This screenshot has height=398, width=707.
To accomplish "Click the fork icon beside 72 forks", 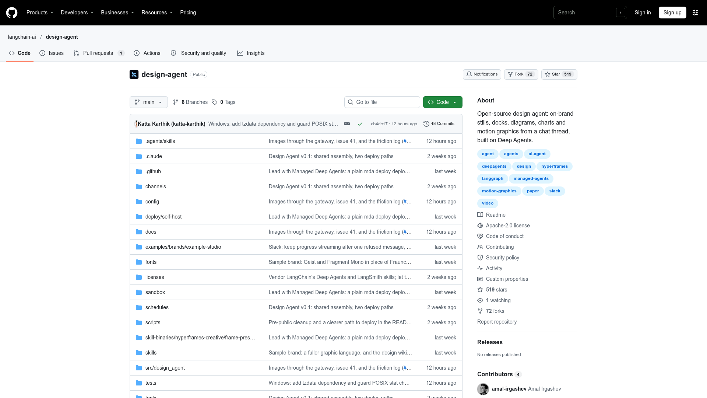I will click(480, 311).
